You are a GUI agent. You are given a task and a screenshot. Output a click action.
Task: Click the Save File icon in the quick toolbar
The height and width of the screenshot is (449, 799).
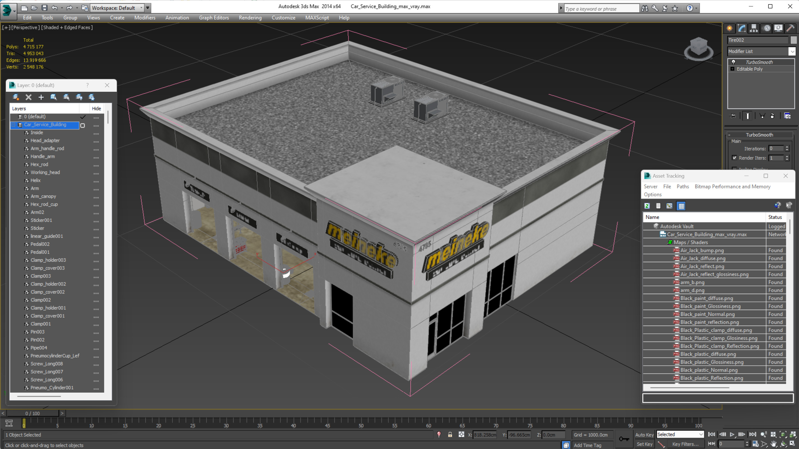click(44, 8)
